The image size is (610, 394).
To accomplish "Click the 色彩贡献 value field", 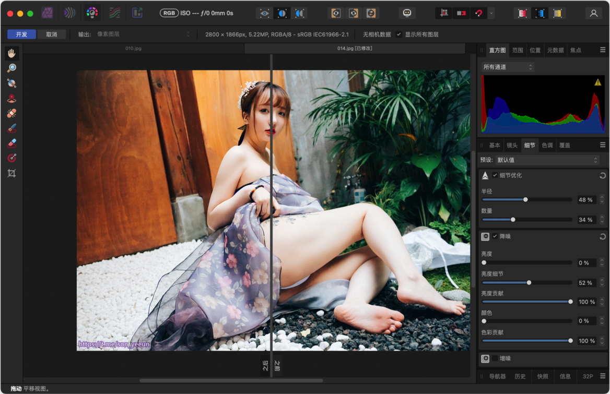I will point(586,341).
